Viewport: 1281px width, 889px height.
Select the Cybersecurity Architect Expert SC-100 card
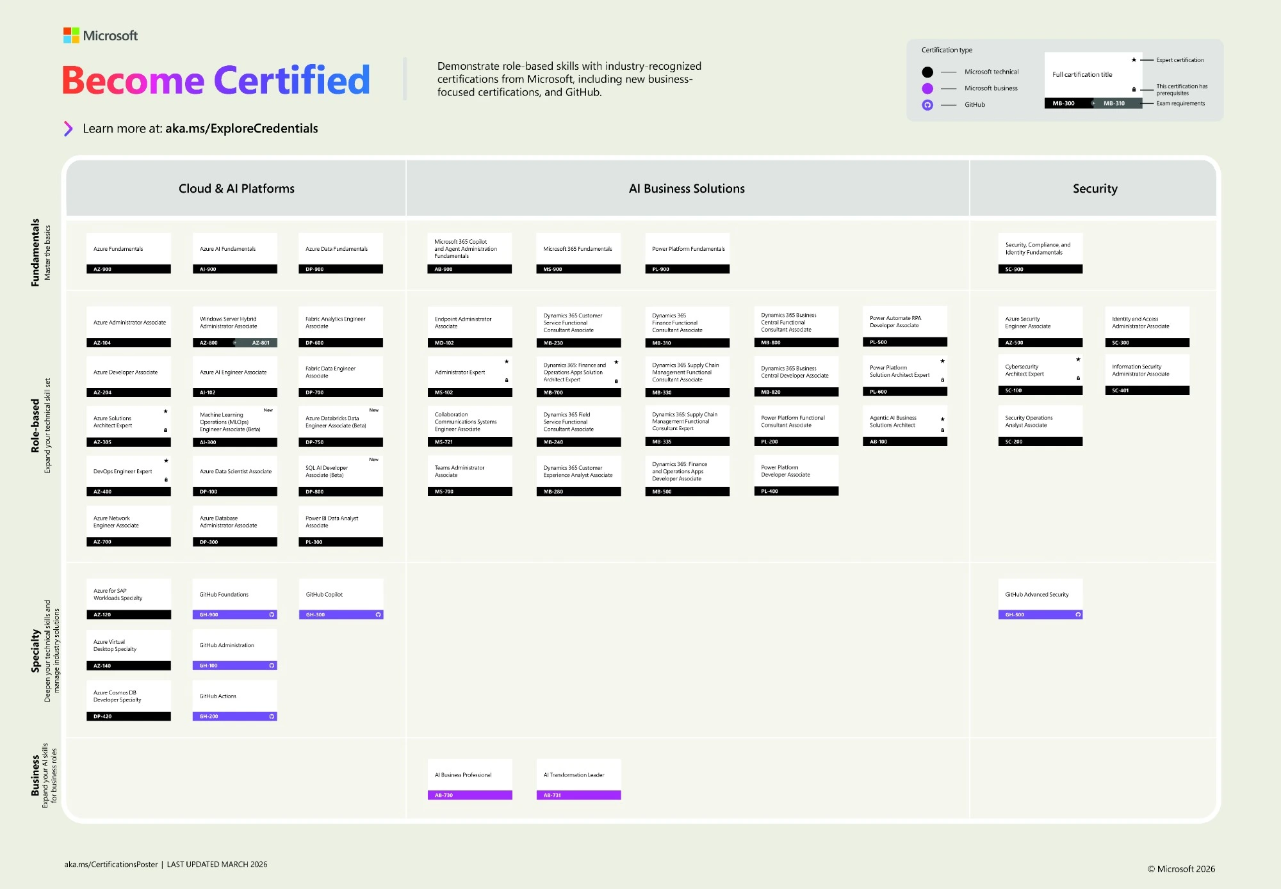(x=1040, y=373)
